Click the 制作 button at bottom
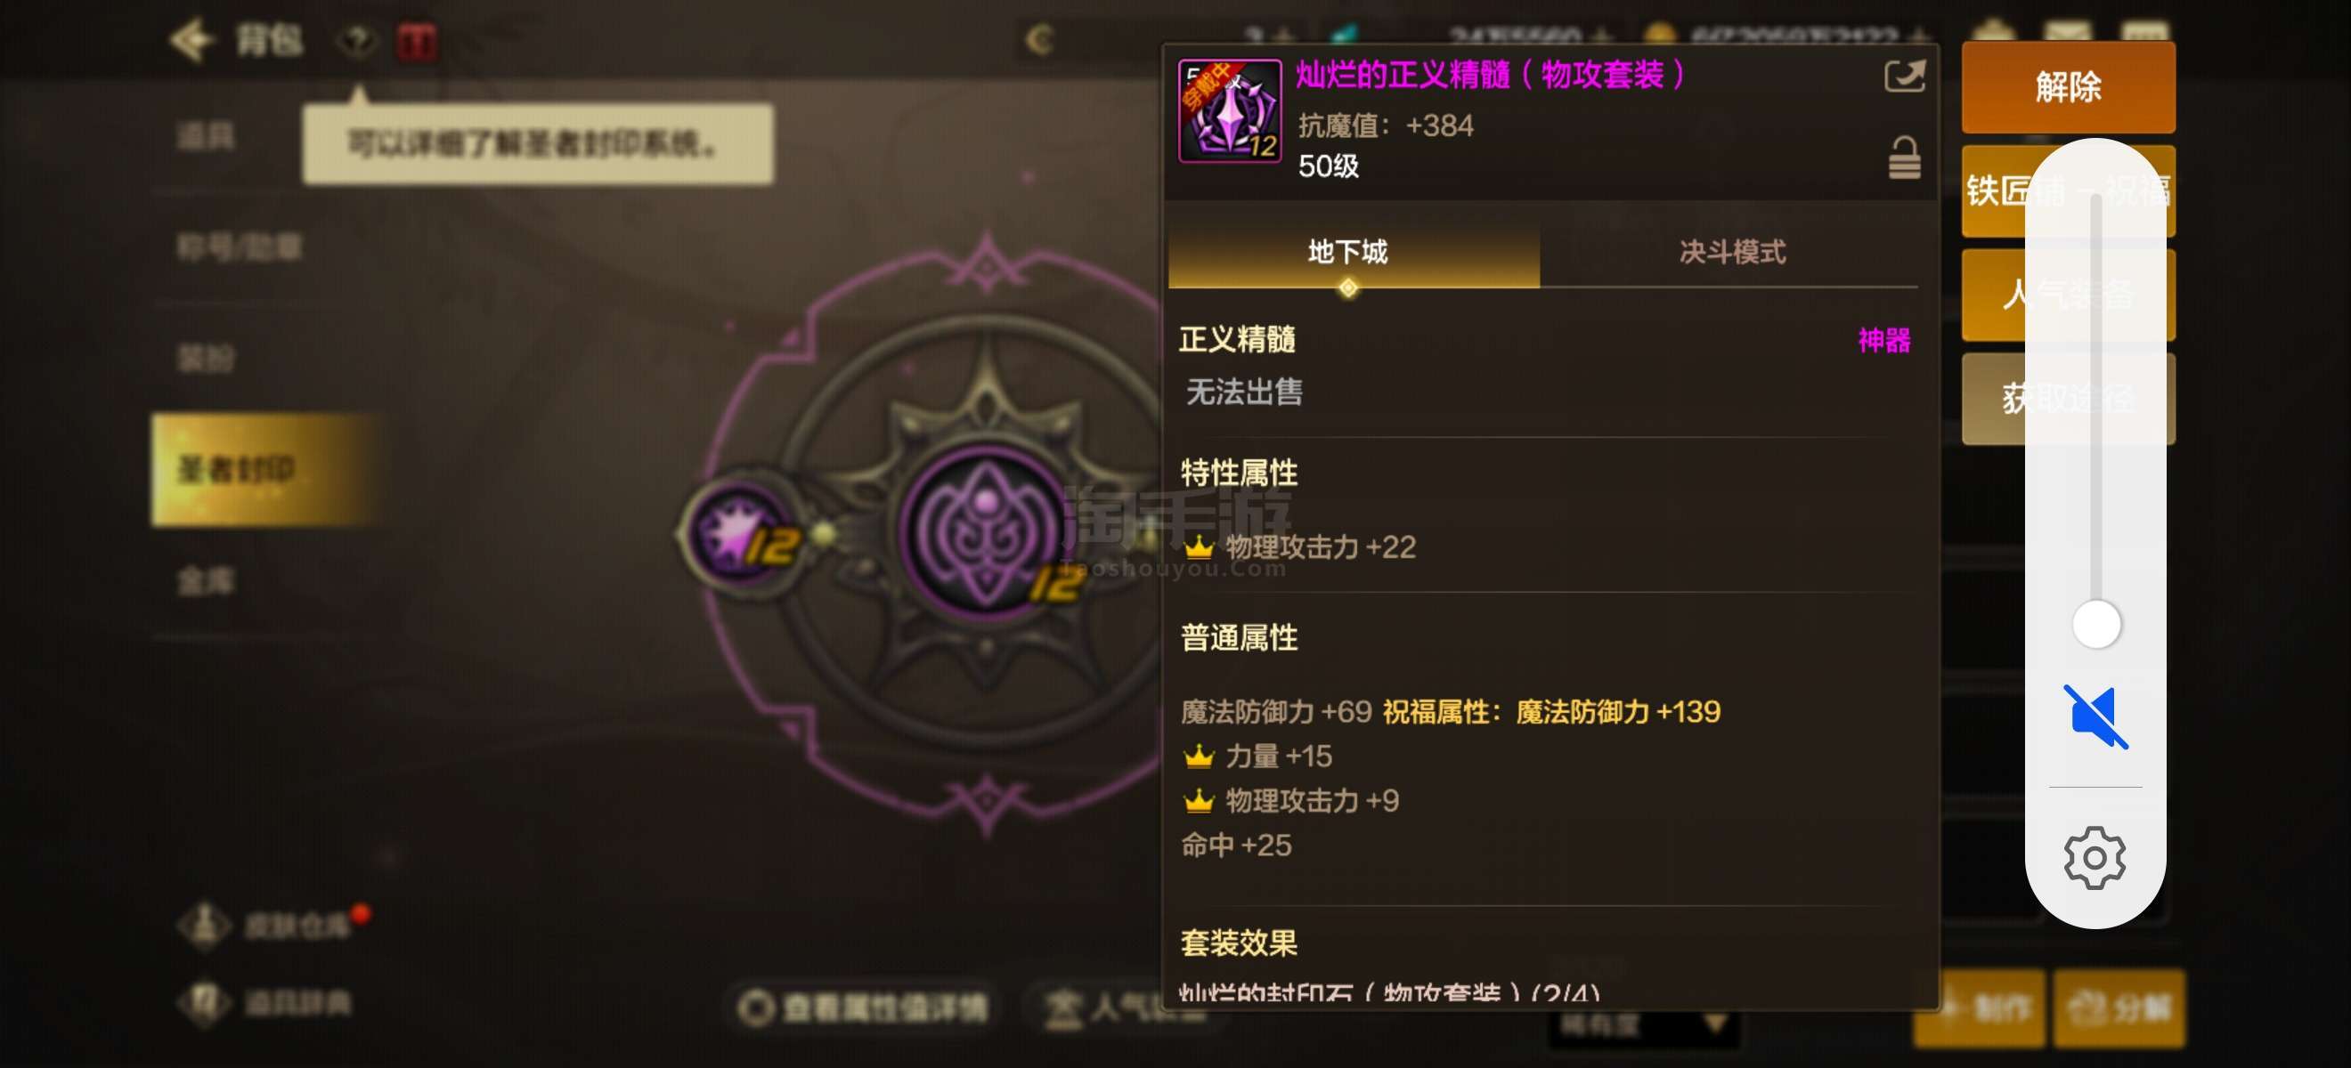Viewport: 2351px width, 1068px height. pyautogui.click(x=1979, y=1008)
